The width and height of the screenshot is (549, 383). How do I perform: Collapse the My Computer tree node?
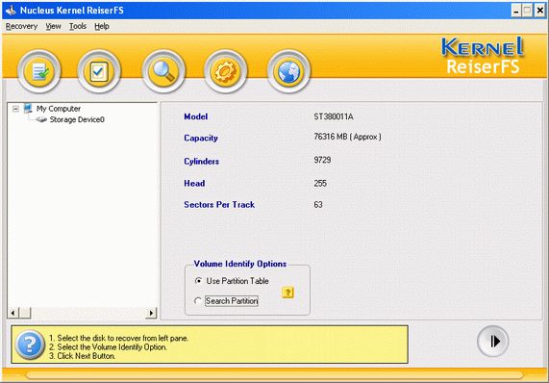click(15, 109)
